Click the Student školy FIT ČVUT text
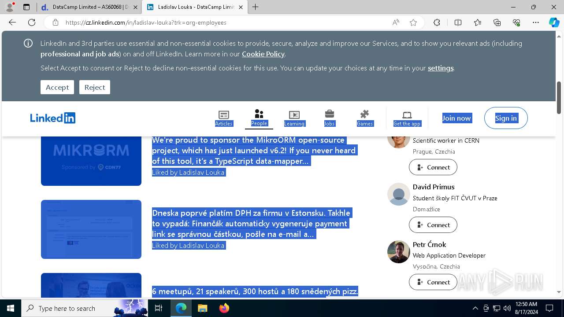Viewport: 564px width, 317px height. pos(455,198)
